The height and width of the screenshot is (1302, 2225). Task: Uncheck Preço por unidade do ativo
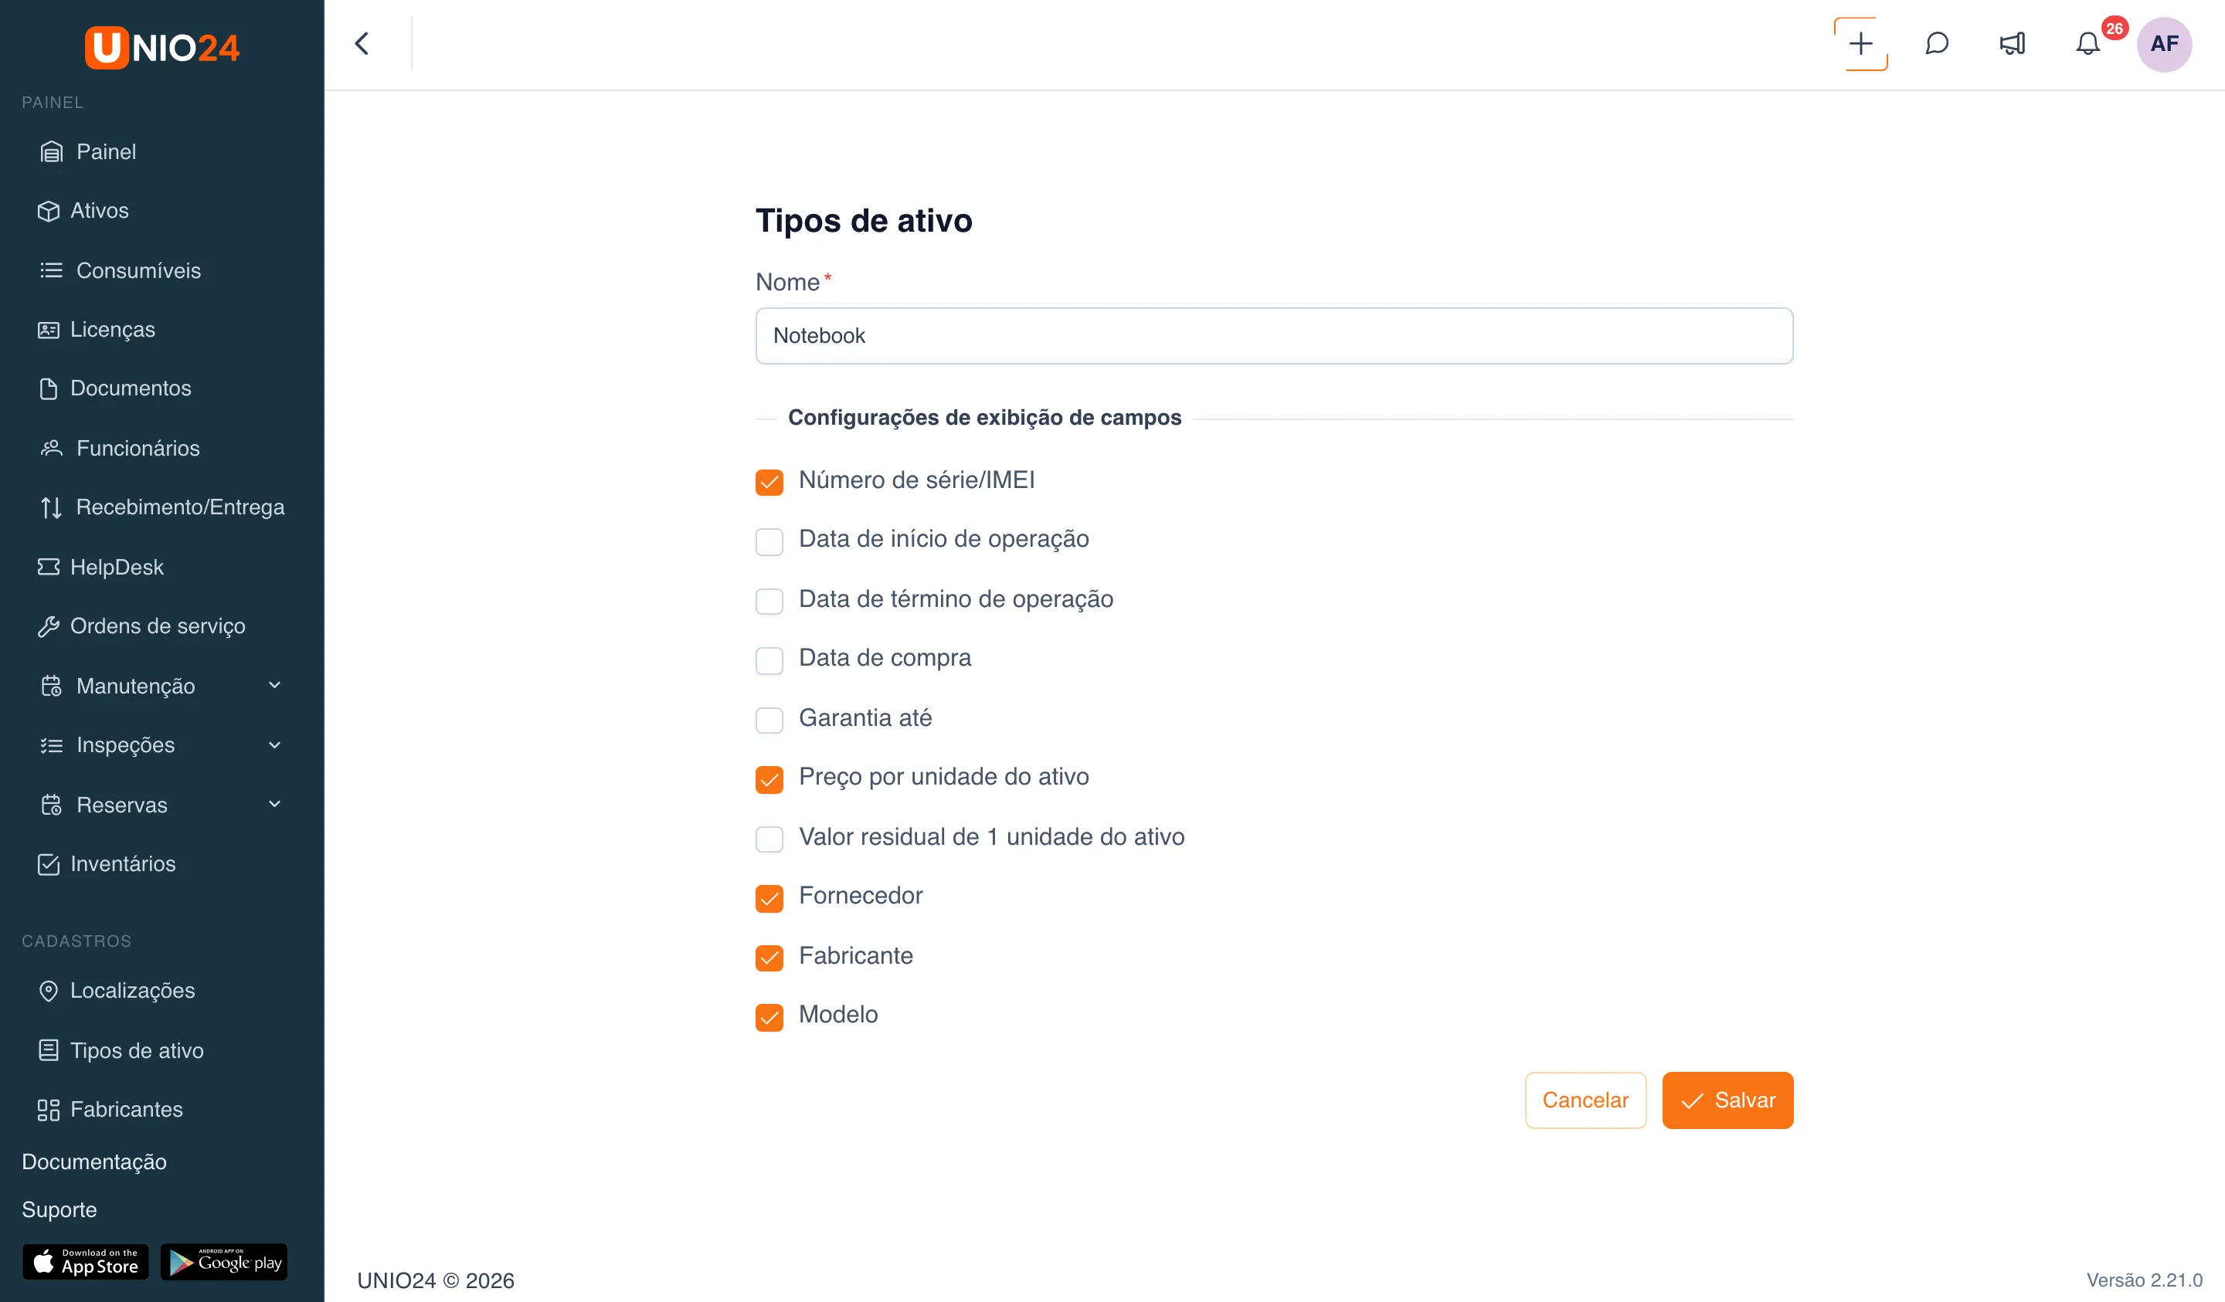(769, 779)
